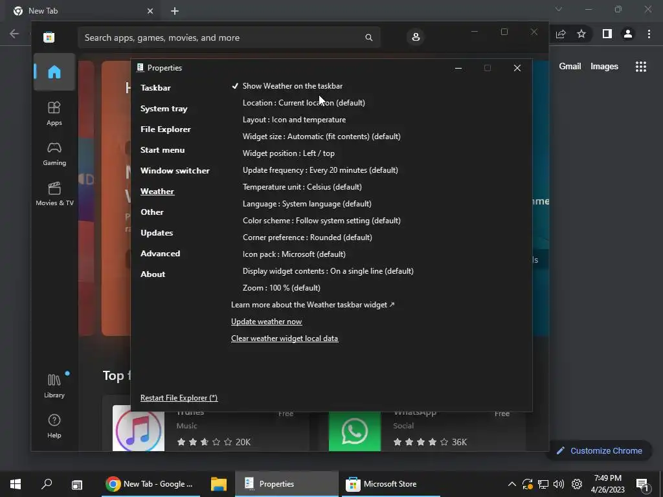Image resolution: width=663 pixels, height=497 pixels.
Task: Open Icon pack : Microsoft option
Action: pyautogui.click(x=294, y=254)
